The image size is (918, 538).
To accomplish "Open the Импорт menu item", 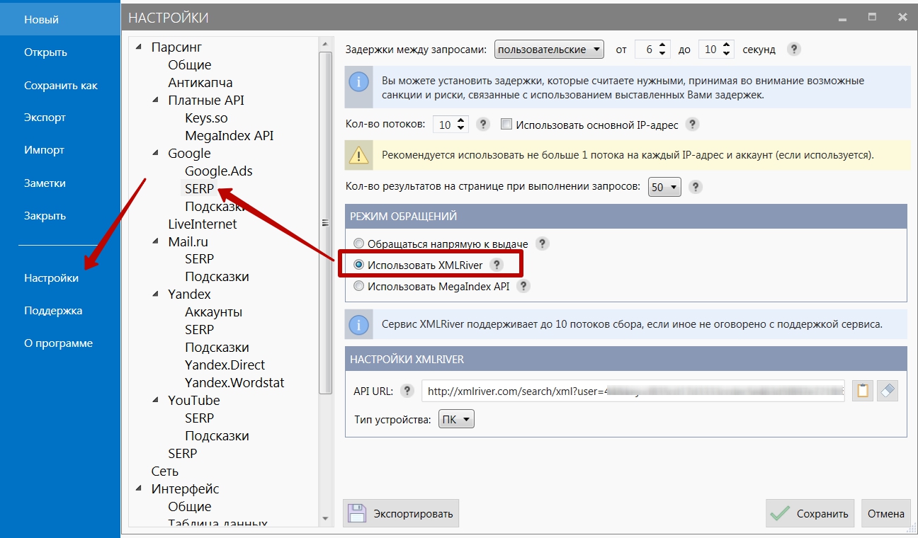I will click(x=44, y=150).
